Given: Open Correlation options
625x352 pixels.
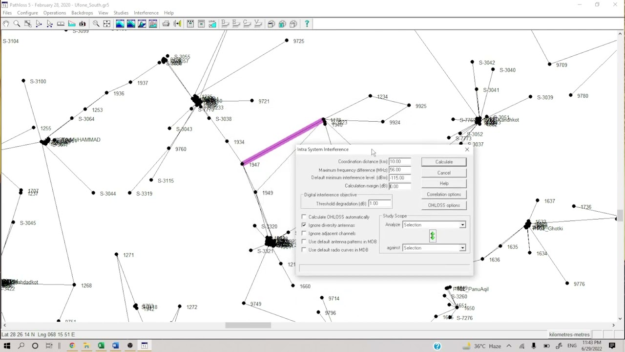Looking at the screenshot, I should [x=444, y=194].
